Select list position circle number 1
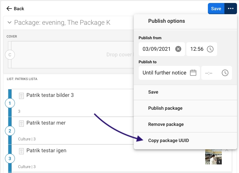The height and width of the screenshot is (173, 239). [x=10, y=103]
